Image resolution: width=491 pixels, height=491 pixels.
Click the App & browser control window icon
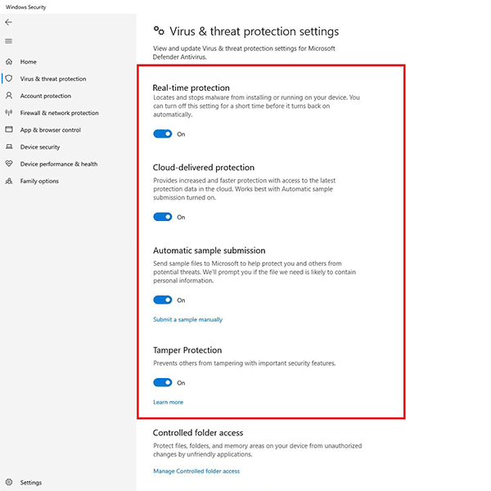coord(9,129)
